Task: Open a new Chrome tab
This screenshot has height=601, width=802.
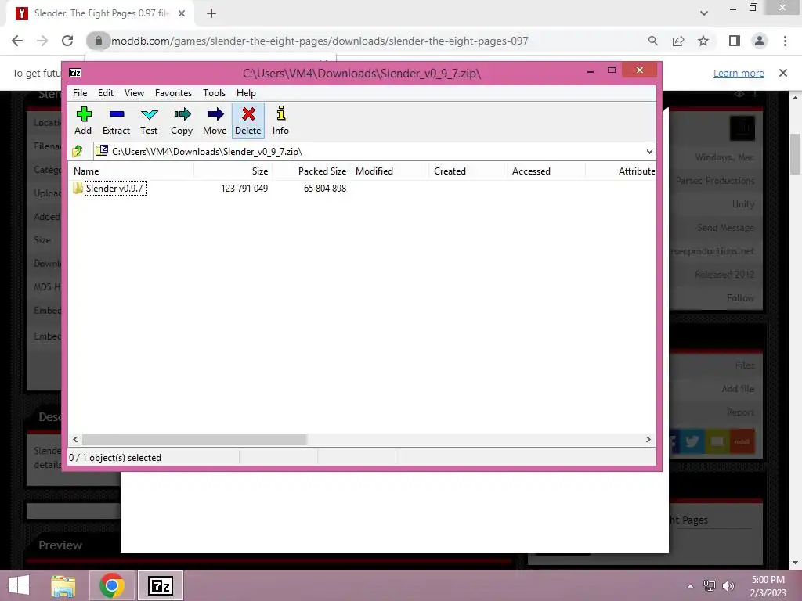Action: (211, 13)
